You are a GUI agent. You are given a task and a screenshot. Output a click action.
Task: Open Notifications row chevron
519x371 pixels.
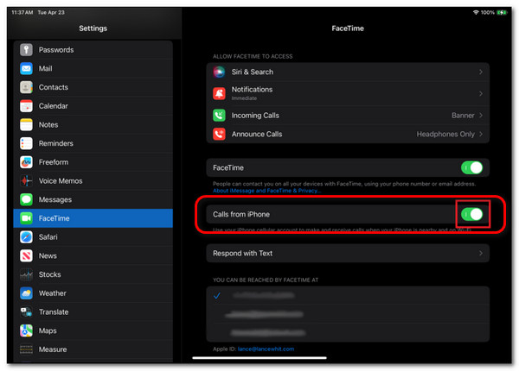click(481, 94)
